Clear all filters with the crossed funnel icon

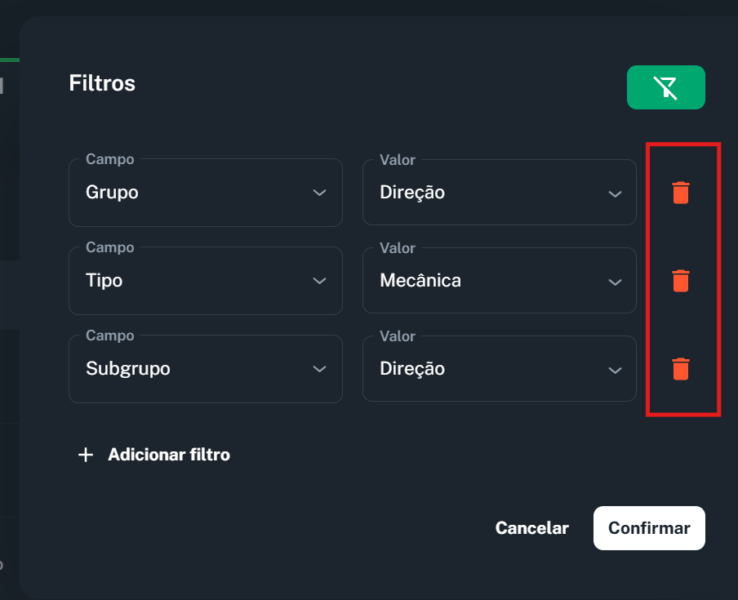pyautogui.click(x=666, y=87)
